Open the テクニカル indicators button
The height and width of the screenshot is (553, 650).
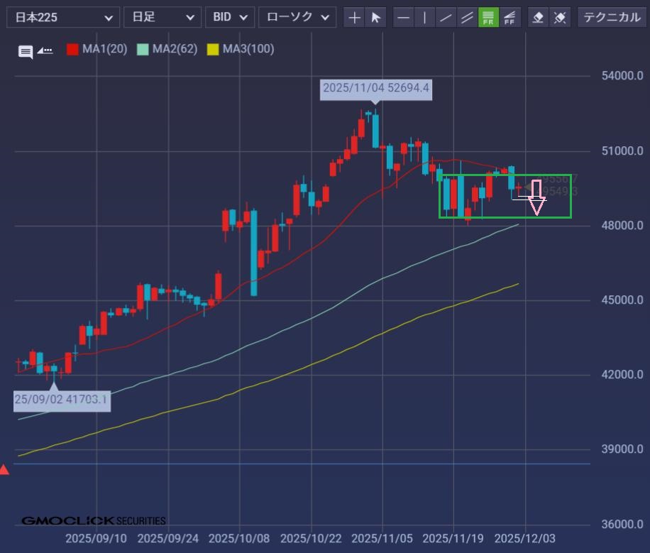pyautogui.click(x=612, y=17)
